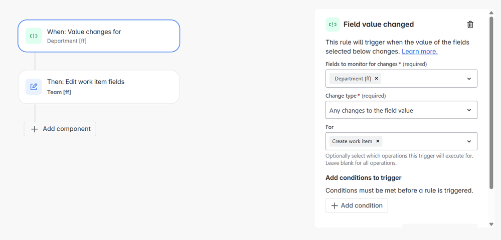
Task: Click the green field-change icon in trigger card
Action: [34, 36]
